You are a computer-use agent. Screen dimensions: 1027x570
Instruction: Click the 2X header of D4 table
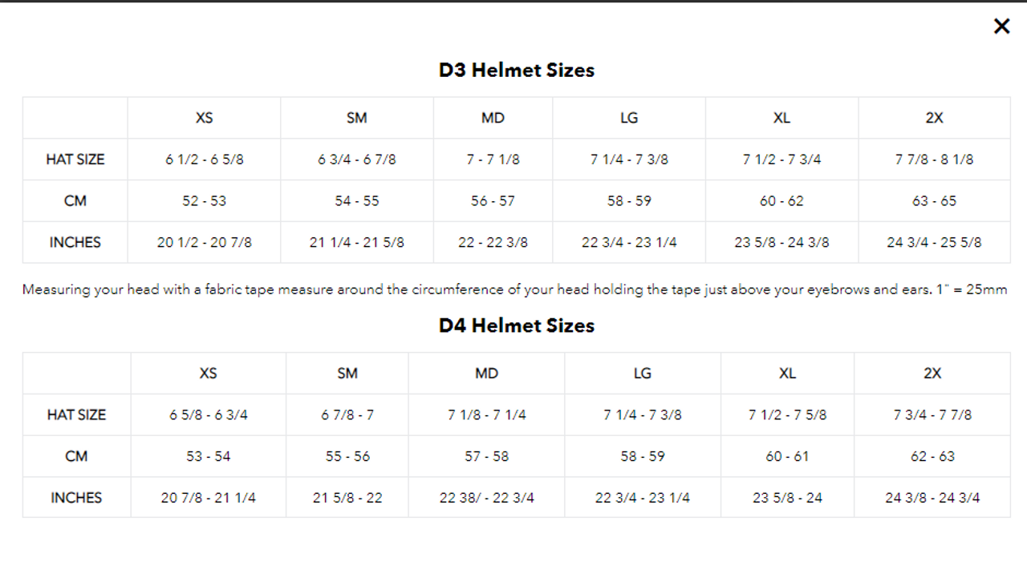933,374
